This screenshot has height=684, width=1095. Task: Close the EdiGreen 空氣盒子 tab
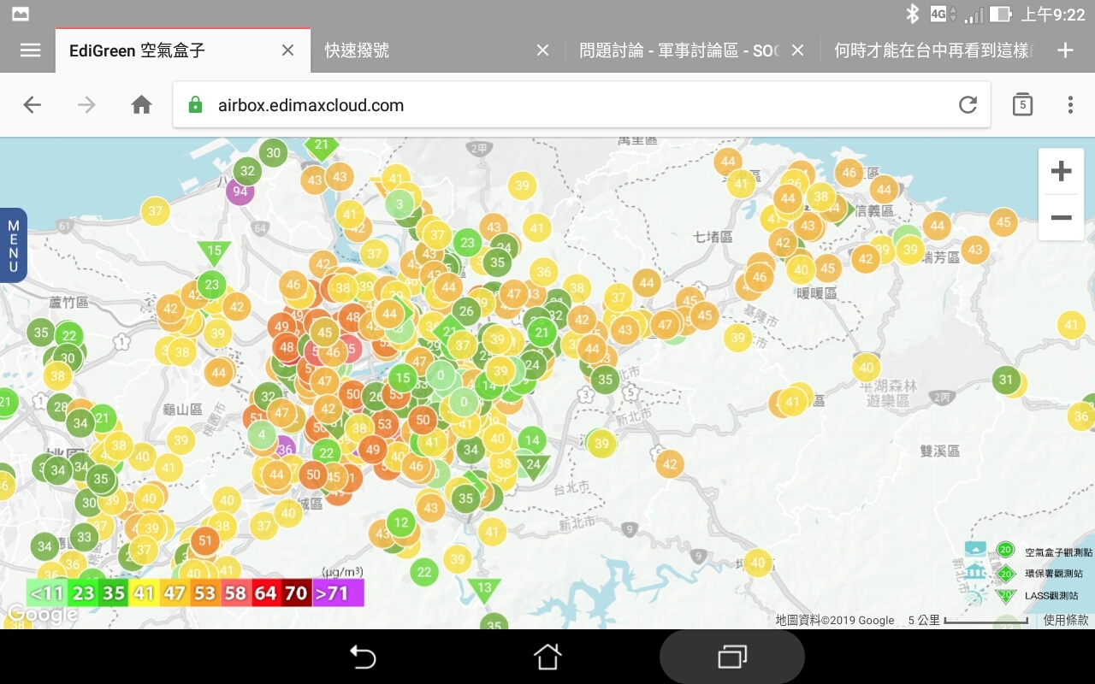pos(288,50)
